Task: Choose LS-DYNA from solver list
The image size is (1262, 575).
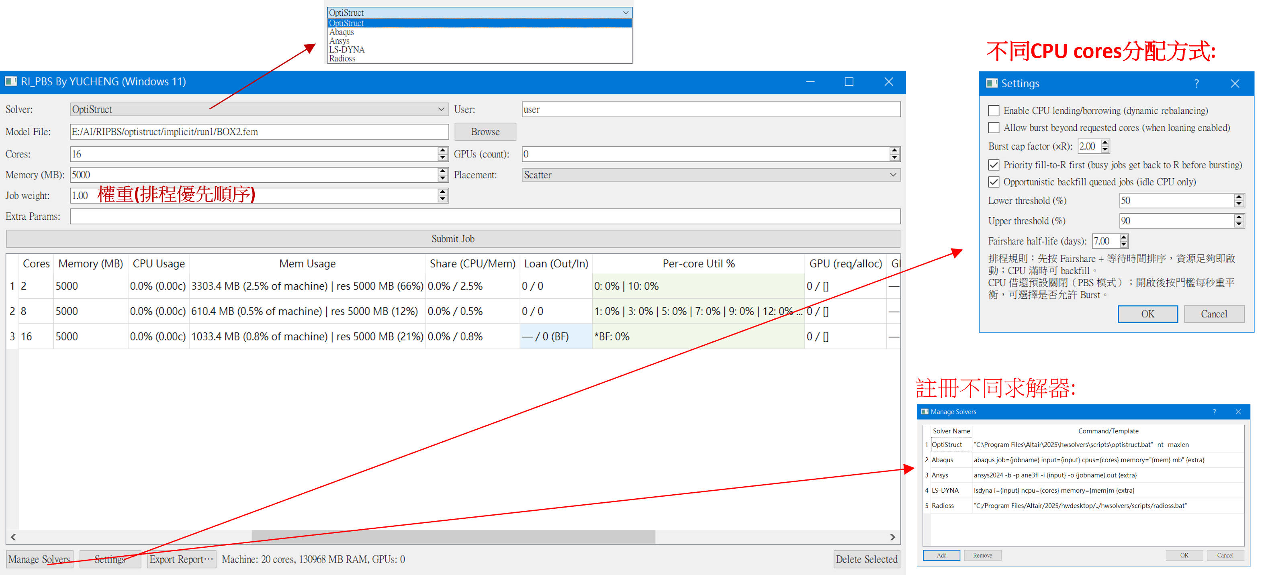Action: (347, 49)
